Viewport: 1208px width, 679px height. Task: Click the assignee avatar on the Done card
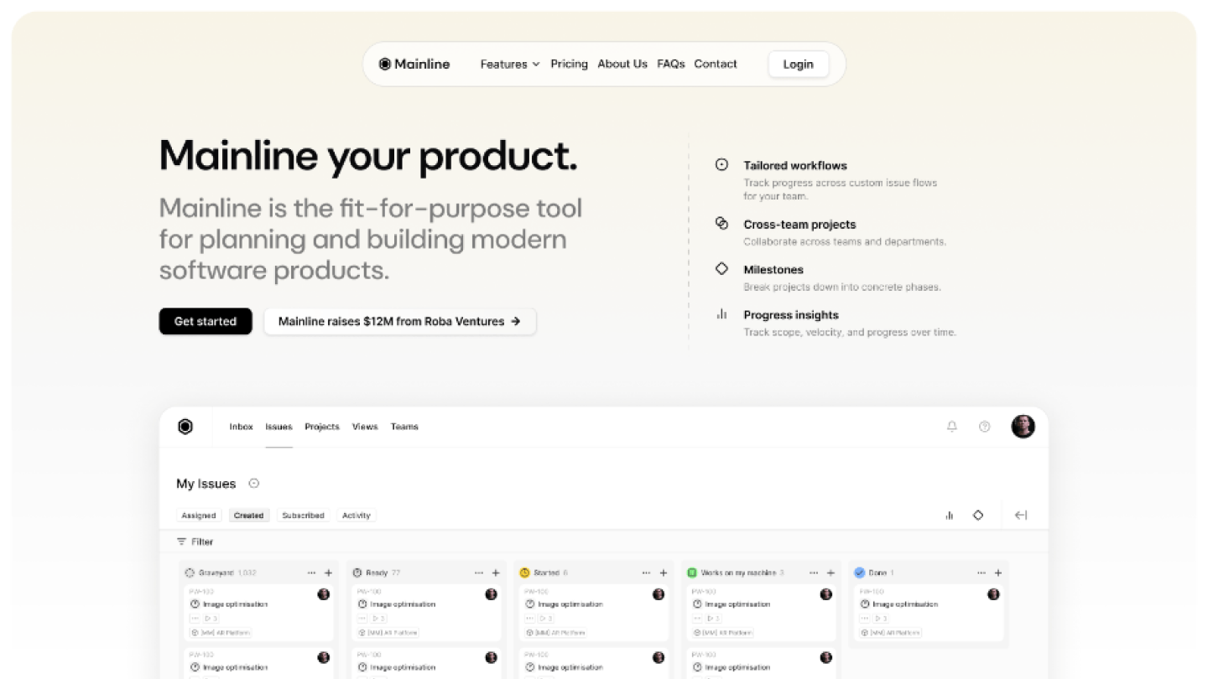[993, 593]
